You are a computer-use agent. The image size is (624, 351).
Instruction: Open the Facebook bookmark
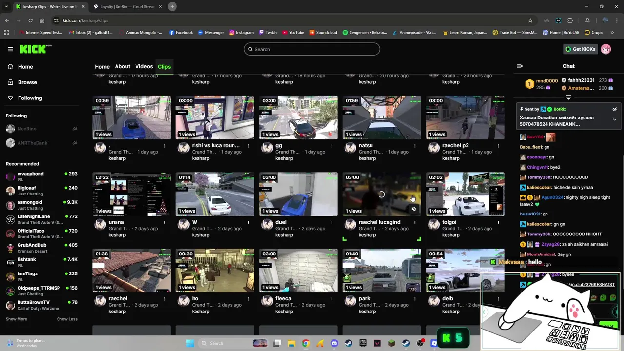point(181,33)
